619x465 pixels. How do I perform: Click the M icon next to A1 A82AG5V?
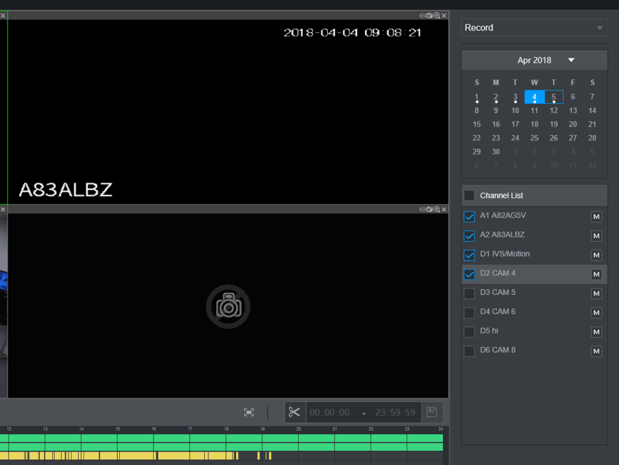[596, 217]
